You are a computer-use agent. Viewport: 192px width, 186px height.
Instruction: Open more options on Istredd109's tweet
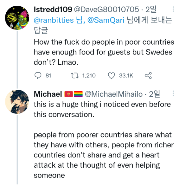pos(173,10)
